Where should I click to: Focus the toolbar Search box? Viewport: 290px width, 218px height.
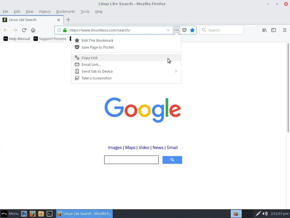pyautogui.click(x=221, y=30)
